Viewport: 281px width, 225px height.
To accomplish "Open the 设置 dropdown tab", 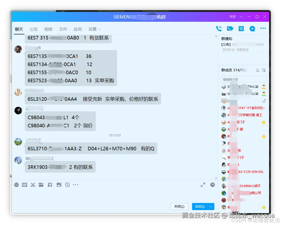I will [x=95, y=29].
